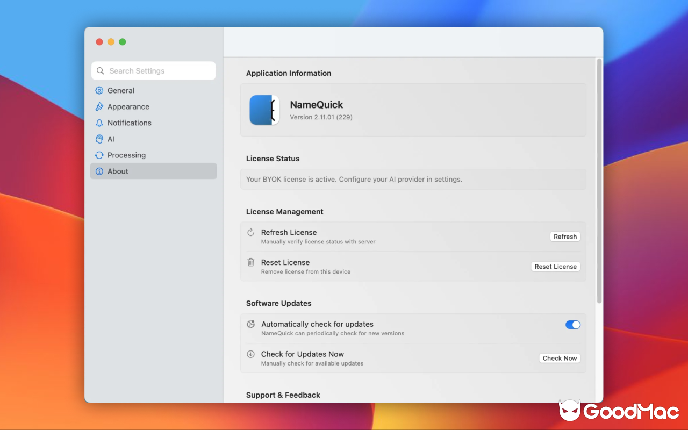
Task: Disable automatic update checking
Action: coord(572,325)
